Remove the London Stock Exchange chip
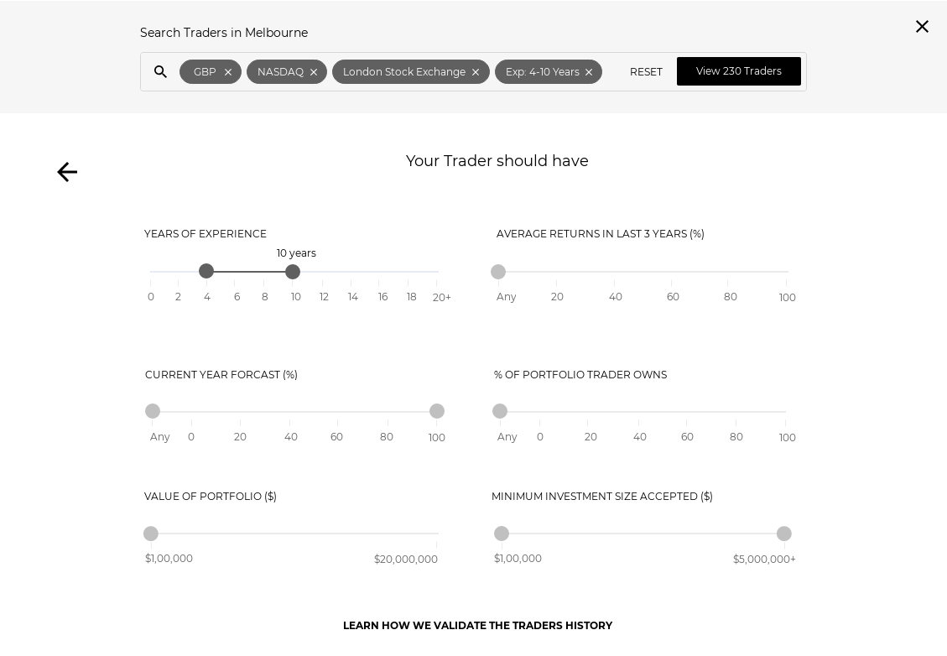This screenshot has height=656, width=947. (x=476, y=72)
